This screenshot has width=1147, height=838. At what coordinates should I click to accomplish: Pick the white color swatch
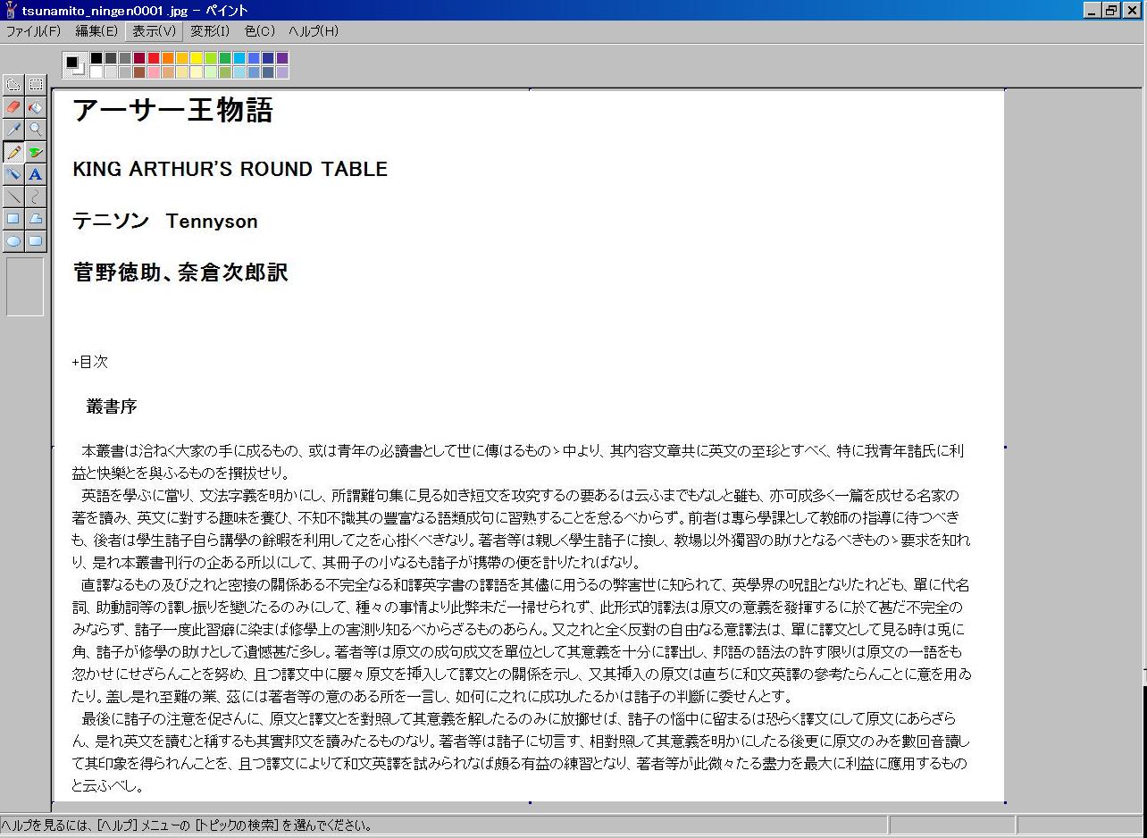pyautogui.click(x=96, y=72)
